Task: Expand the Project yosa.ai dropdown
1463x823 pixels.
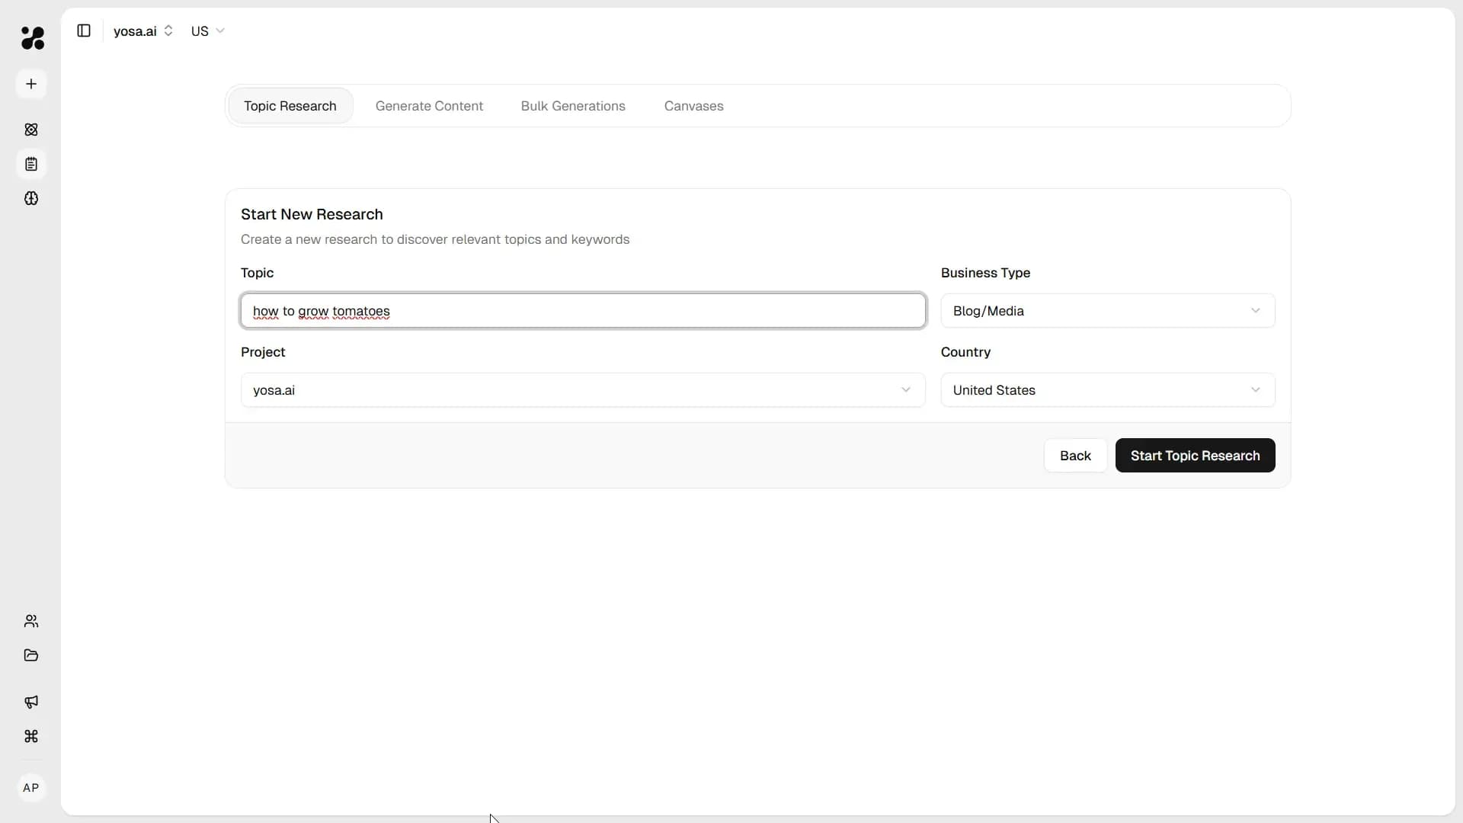Action: click(583, 390)
